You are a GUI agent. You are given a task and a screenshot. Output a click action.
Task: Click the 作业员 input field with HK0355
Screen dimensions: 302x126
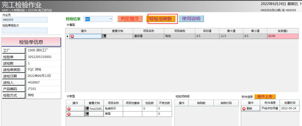pyautogui.click(x=25, y=20)
